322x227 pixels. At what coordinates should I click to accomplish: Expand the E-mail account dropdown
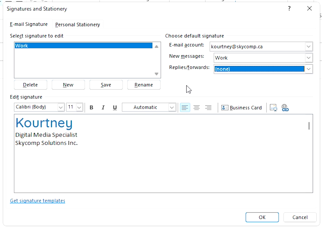coord(309,47)
